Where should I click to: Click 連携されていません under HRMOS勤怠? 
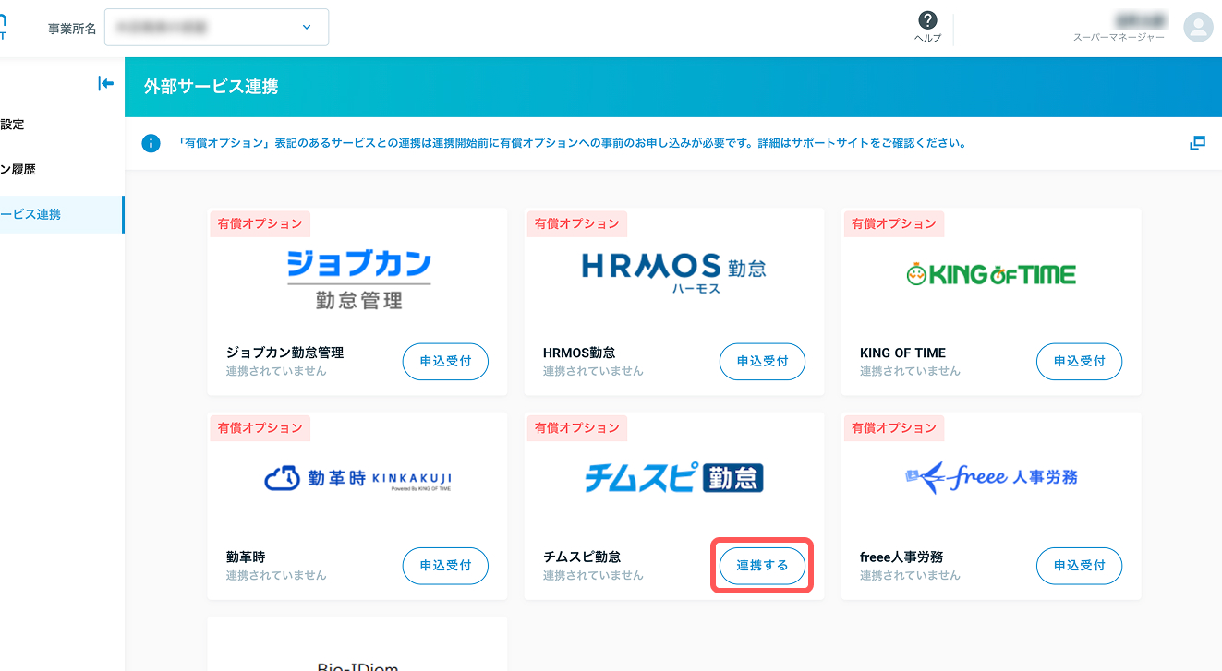pyautogui.click(x=593, y=371)
